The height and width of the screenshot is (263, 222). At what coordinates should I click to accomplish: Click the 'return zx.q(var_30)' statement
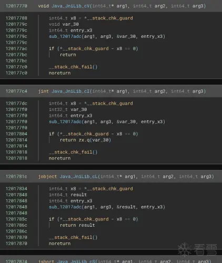[85, 140]
